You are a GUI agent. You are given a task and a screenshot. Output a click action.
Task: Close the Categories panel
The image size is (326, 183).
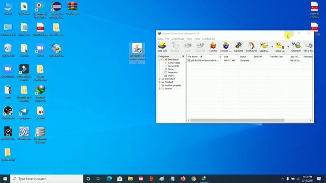coord(183,56)
